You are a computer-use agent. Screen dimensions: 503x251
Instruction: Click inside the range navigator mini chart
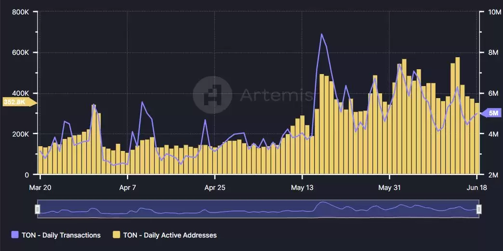tap(258, 209)
